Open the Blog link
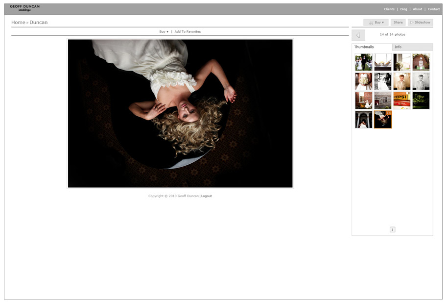The height and width of the screenshot is (302, 447). coord(403,9)
